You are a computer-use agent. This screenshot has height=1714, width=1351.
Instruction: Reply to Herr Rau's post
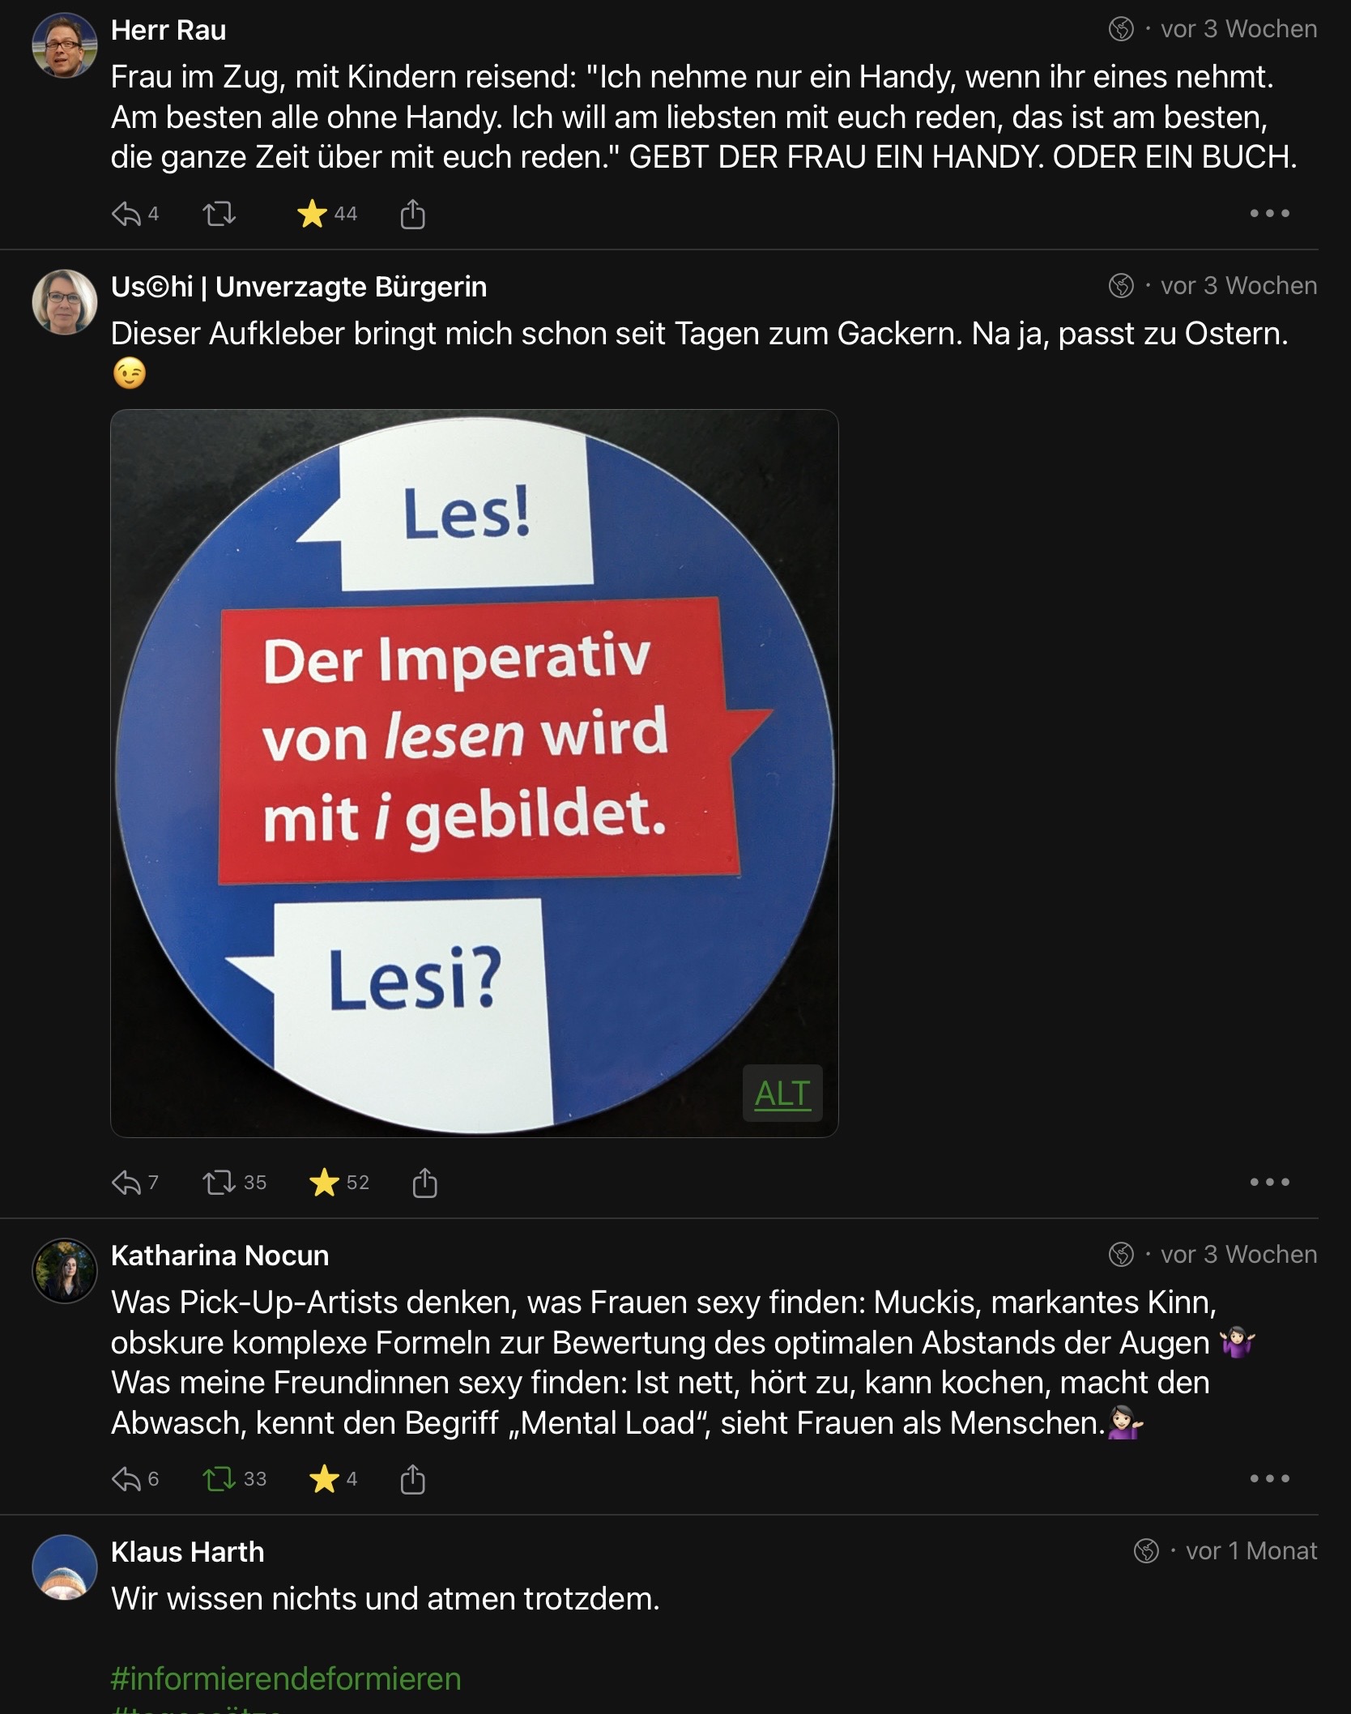tap(126, 215)
